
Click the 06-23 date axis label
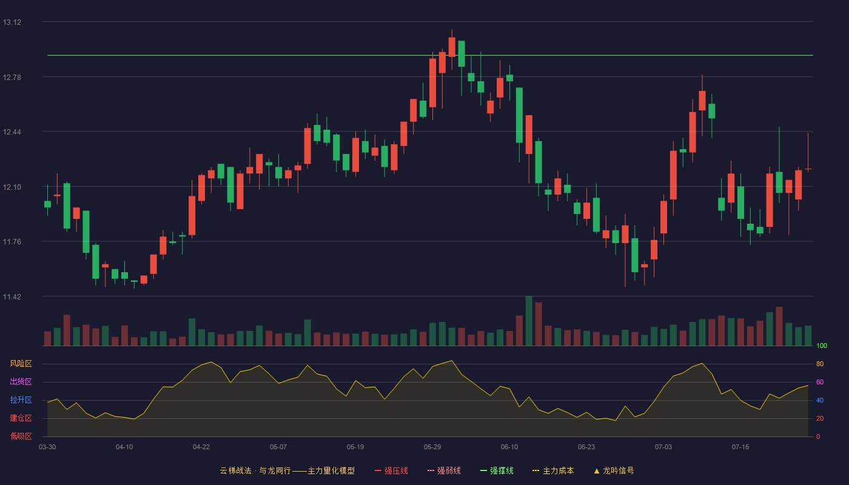click(x=586, y=447)
